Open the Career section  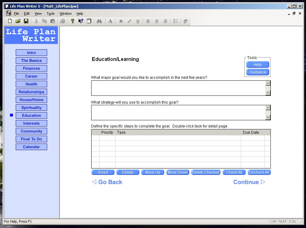[31, 76]
